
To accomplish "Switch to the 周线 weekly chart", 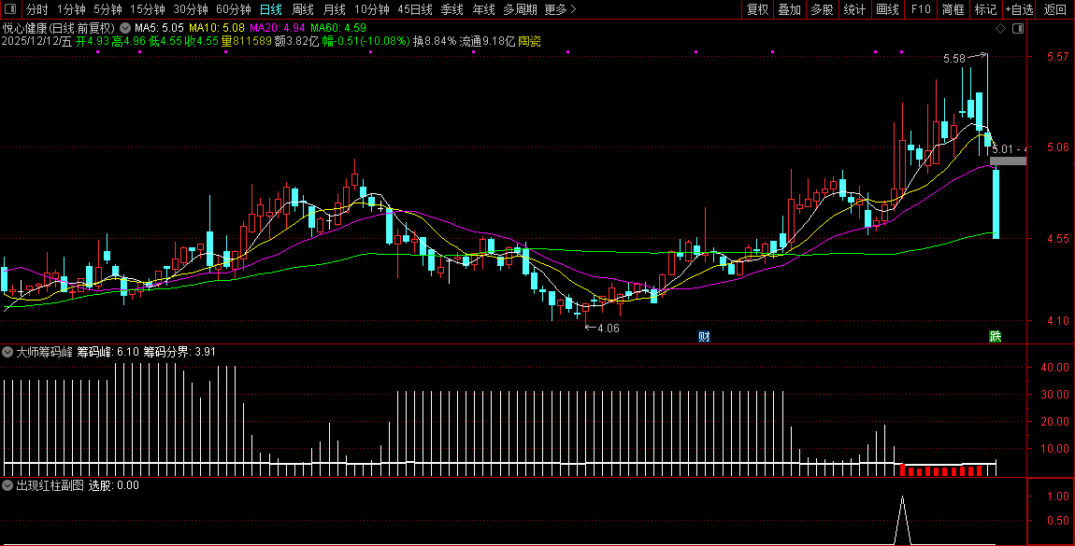I will [x=302, y=9].
